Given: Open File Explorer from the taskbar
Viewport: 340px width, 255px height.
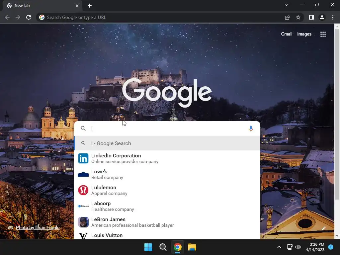Looking at the screenshot, I should [192, 247].
